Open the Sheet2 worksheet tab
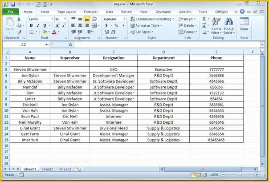Screen dimensions: 269x182 point(47,169)
